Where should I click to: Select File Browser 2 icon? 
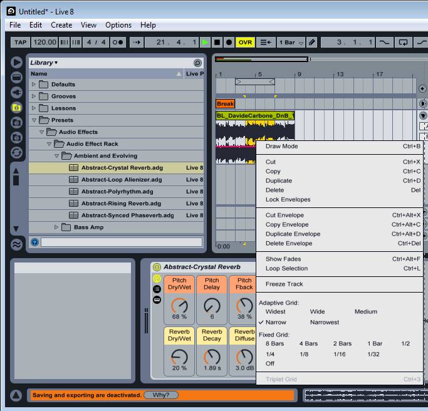(17, 123)
